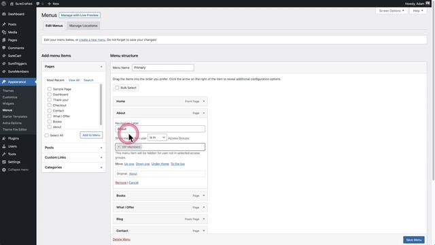Check the Books page checkbox

(50, 121)
